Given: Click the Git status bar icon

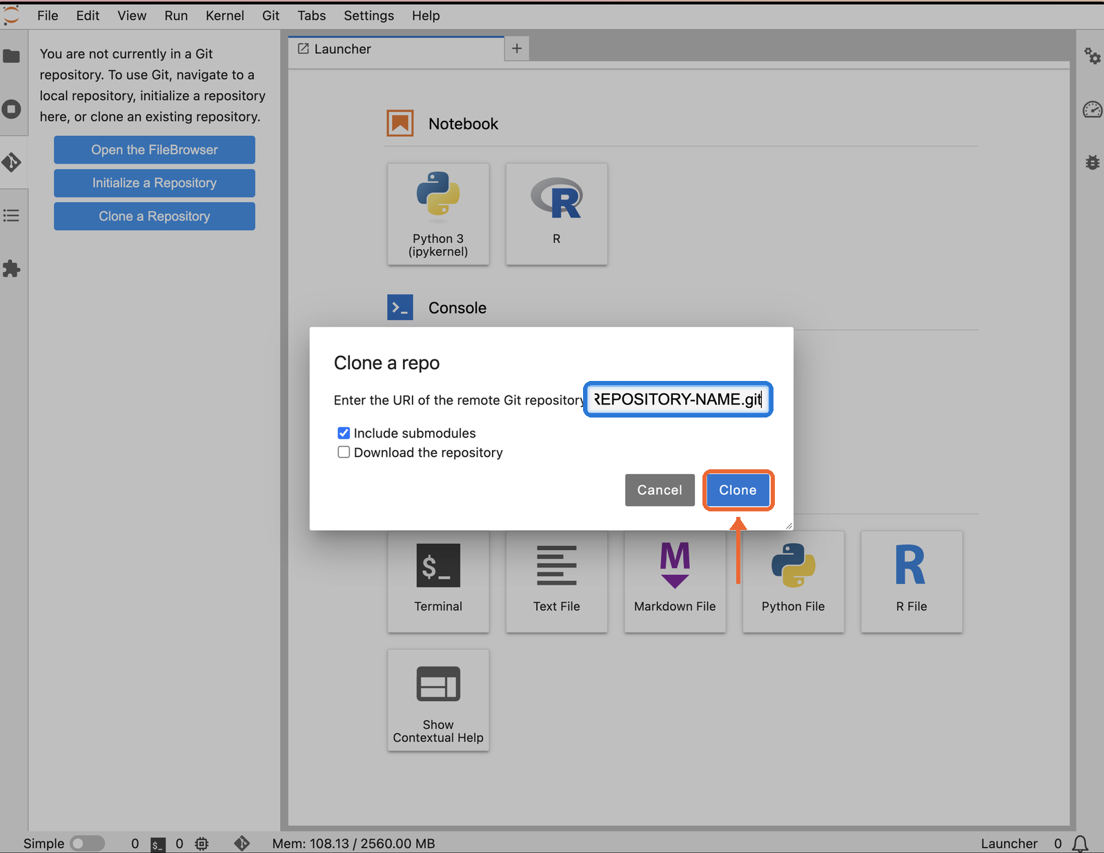Looking at the screenshot, I should 241,843.
